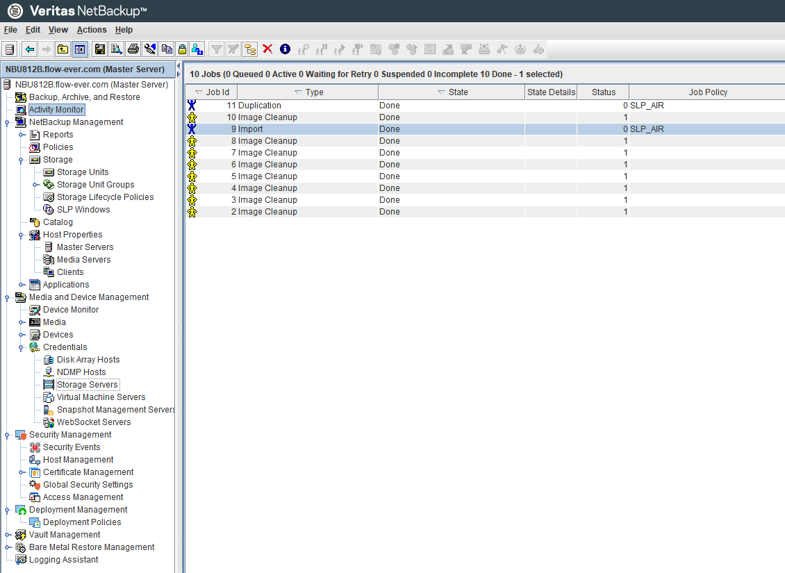
Task: Click the Print Preview toolbar icon
Action: [x=116, y=49]
